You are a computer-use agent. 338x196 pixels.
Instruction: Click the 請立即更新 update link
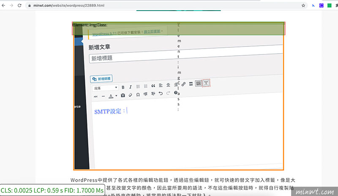[x=152, y=32]
